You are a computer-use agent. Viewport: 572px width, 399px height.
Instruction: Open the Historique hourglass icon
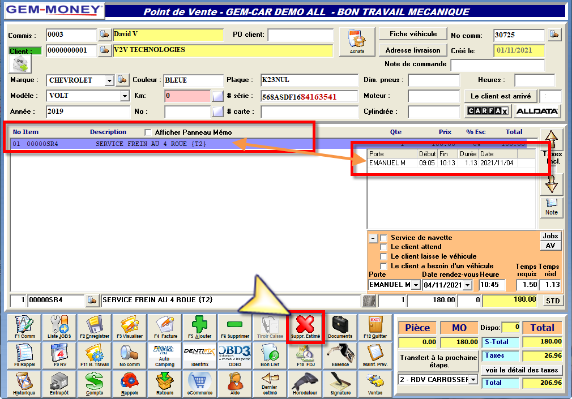pyautogui.click(x=24, y=384)
